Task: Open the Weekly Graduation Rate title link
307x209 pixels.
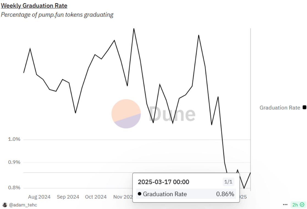Action: pyautogui.click(x=34, y=6)
